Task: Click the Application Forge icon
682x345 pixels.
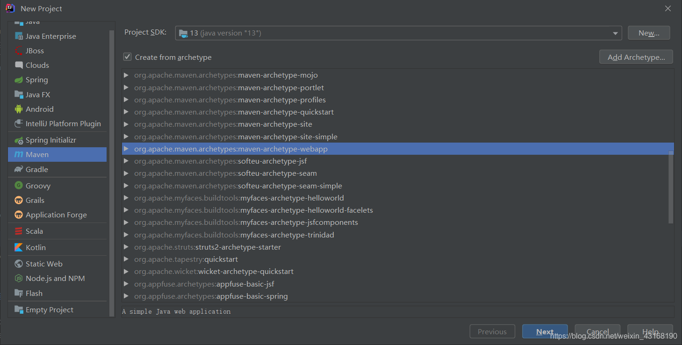Action: (19, 215)
